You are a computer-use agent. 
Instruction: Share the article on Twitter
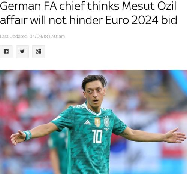tap(22, 52)
